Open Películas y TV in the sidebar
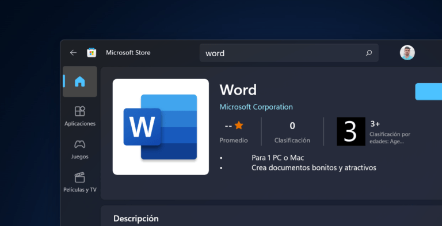 click(x=80, y=182)
